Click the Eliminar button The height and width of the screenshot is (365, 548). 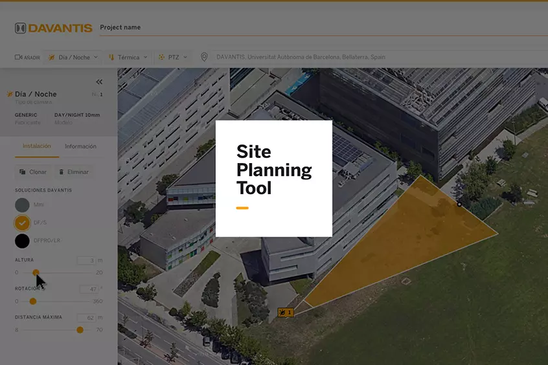73,172
